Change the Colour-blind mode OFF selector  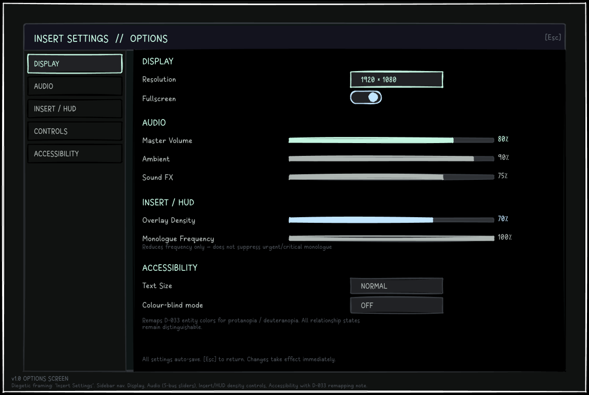(397, 305)
